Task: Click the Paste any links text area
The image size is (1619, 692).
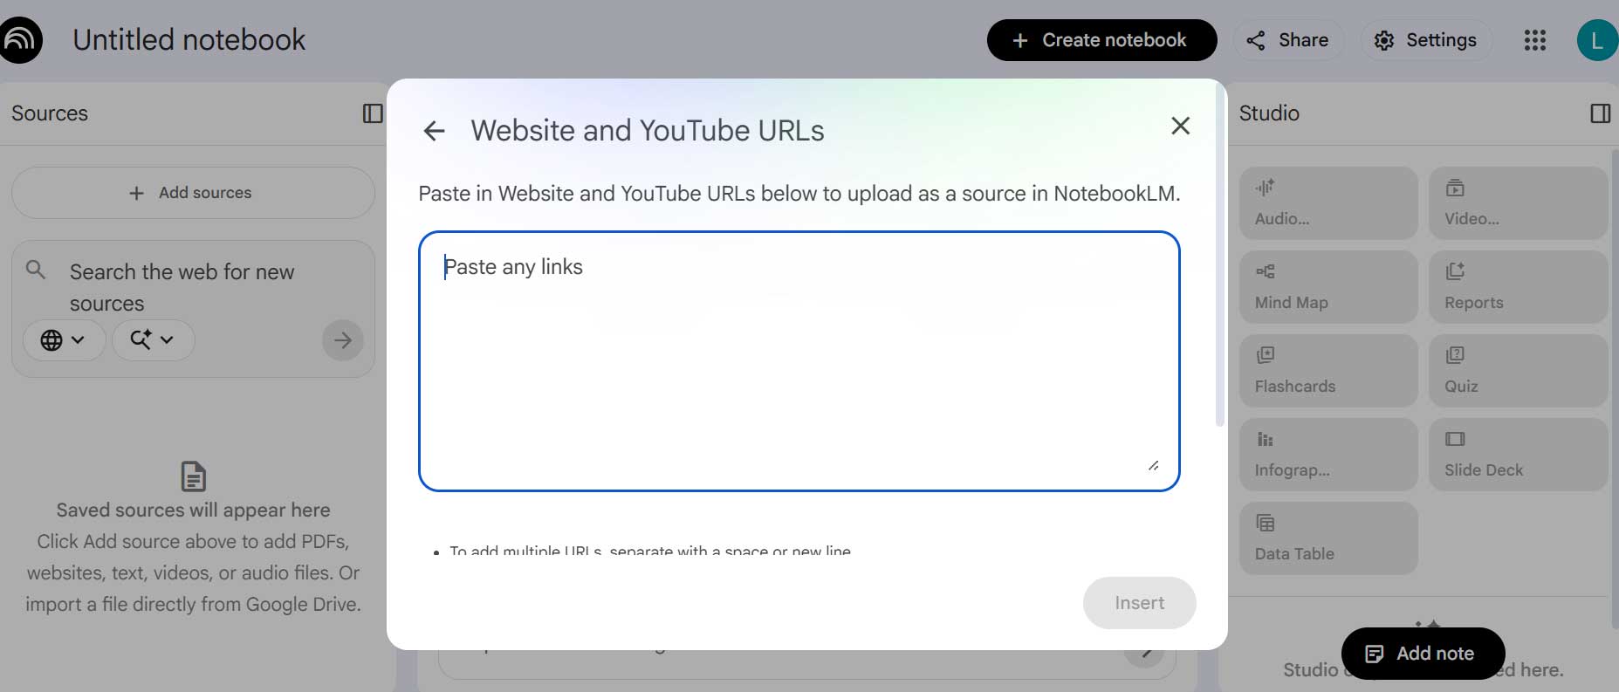Action: (799, 360)
